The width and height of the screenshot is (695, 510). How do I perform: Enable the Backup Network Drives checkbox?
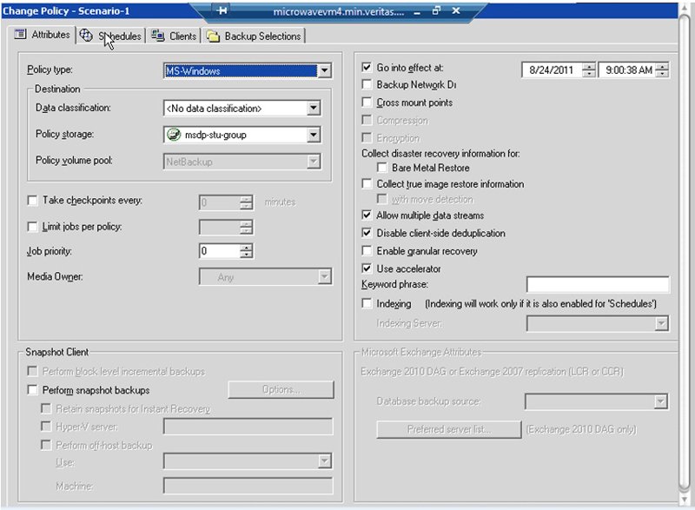[367, 84]
